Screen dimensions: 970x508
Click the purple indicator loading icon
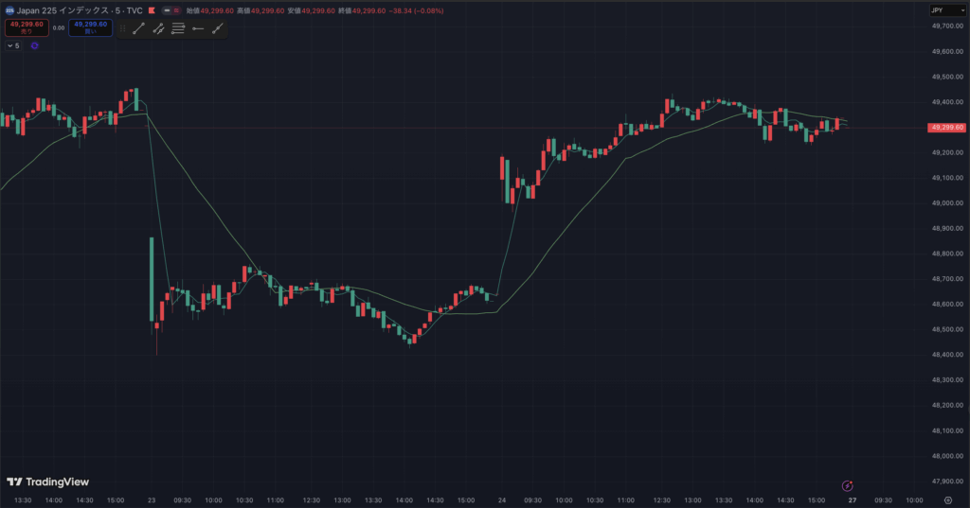click(x=34, y=45)
